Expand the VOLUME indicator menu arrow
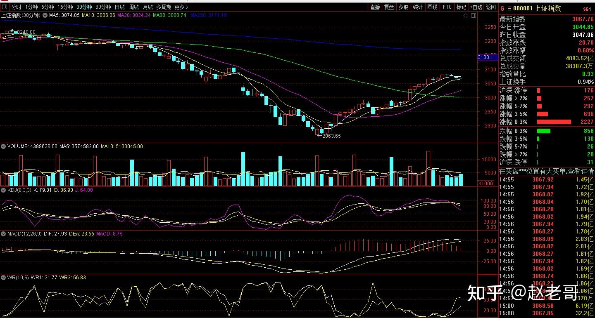The width and height of the screenshot is (595, 318). 3,146
